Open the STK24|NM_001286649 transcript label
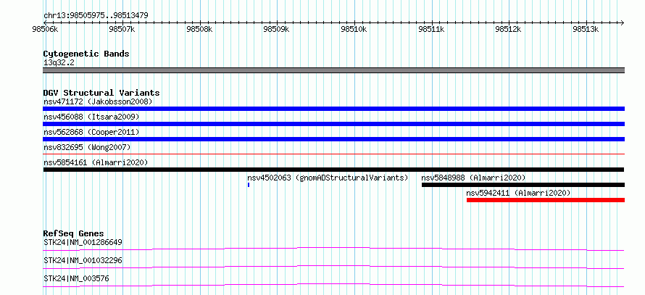The width and height of the screenshot is (645, 295). pyautogui.click(x=83, y=242)
